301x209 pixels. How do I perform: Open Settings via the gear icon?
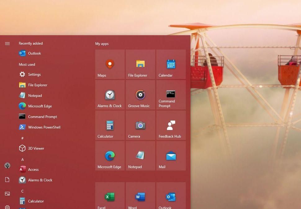coord(7,207)
